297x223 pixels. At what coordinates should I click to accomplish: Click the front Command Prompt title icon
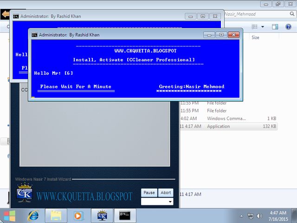point(34,35)
